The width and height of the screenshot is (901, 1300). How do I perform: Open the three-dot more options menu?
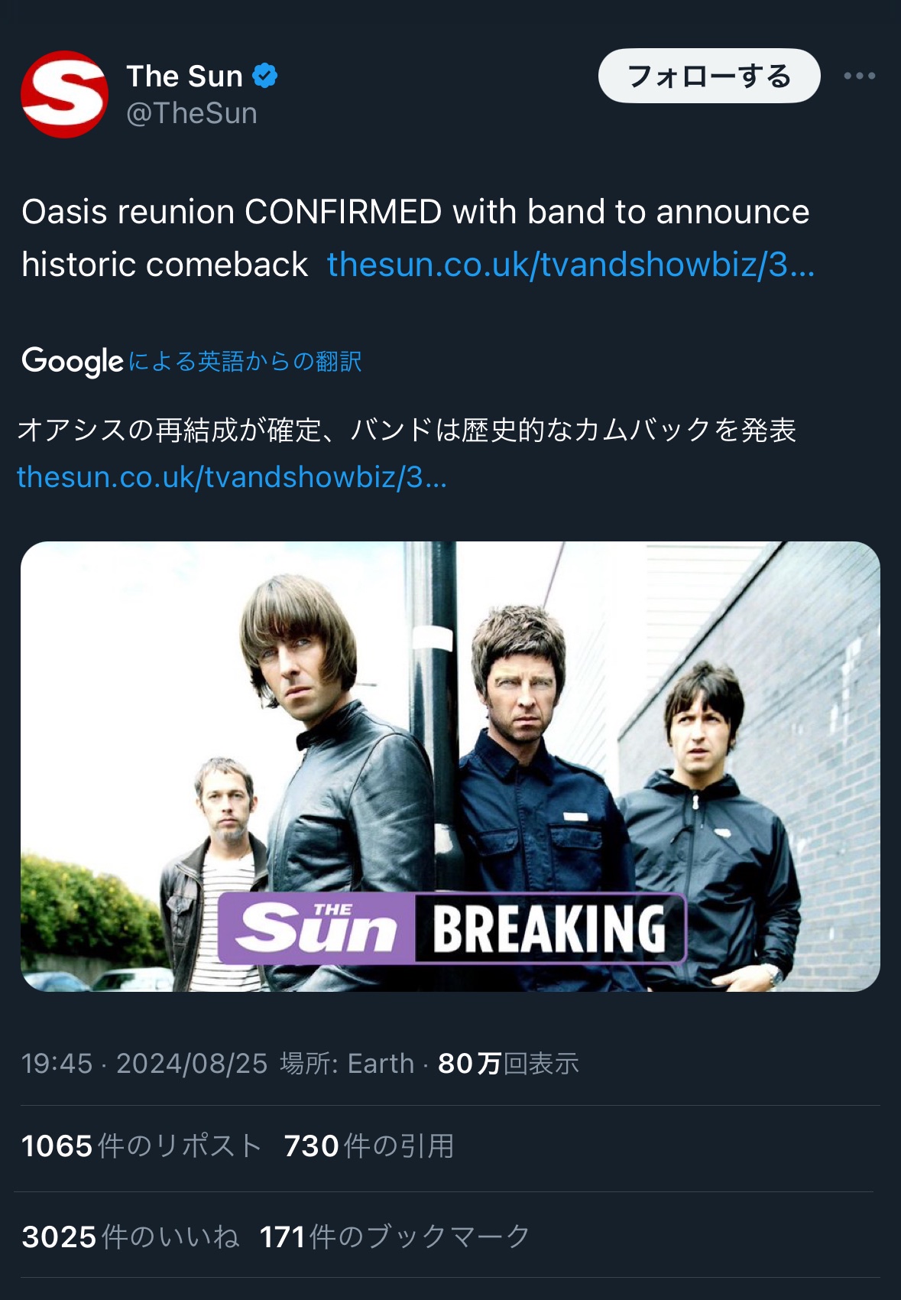click(x=860, y=76)
